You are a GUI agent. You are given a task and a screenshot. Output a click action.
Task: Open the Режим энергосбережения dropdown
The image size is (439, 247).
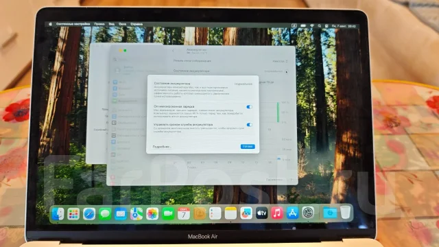tap(280, 61)
